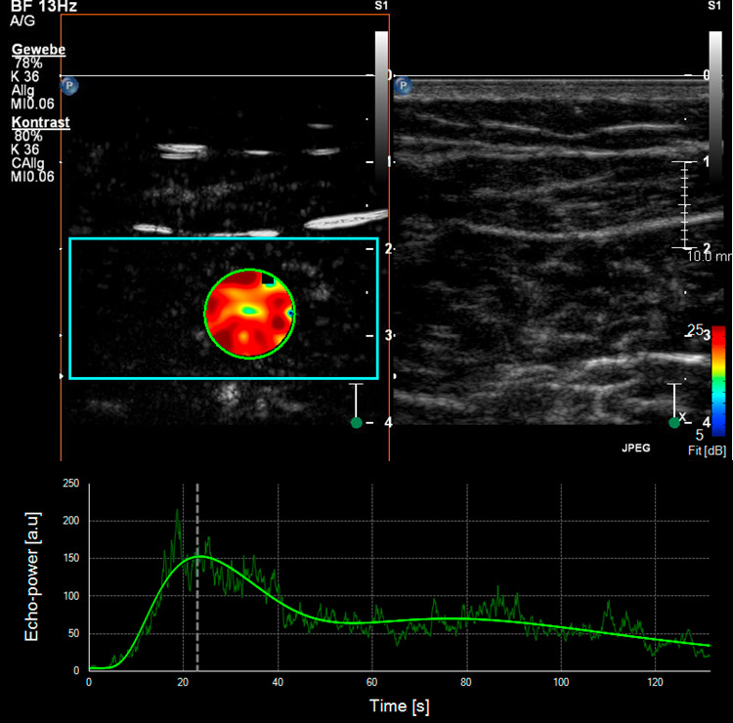The width and height of the screenshot is (733, 723).
Task: Click the top edge of the cyan rectangle
Action: coord(223,238)
